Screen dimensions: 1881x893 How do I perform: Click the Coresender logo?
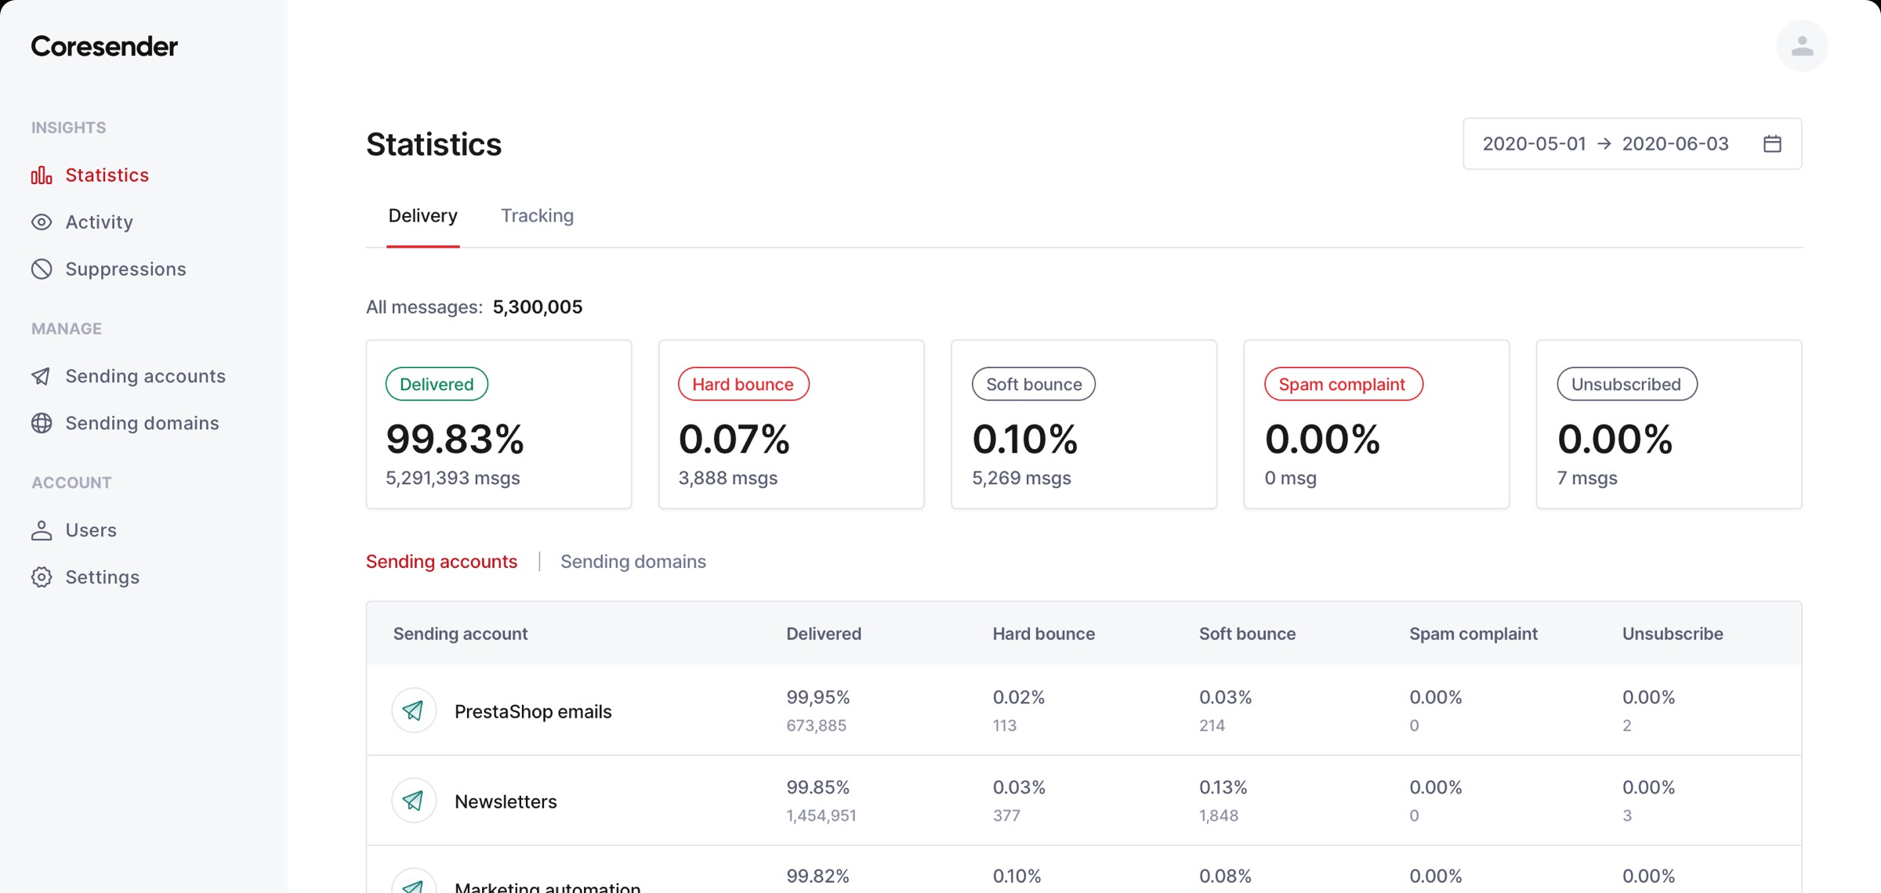click(104, 46)
